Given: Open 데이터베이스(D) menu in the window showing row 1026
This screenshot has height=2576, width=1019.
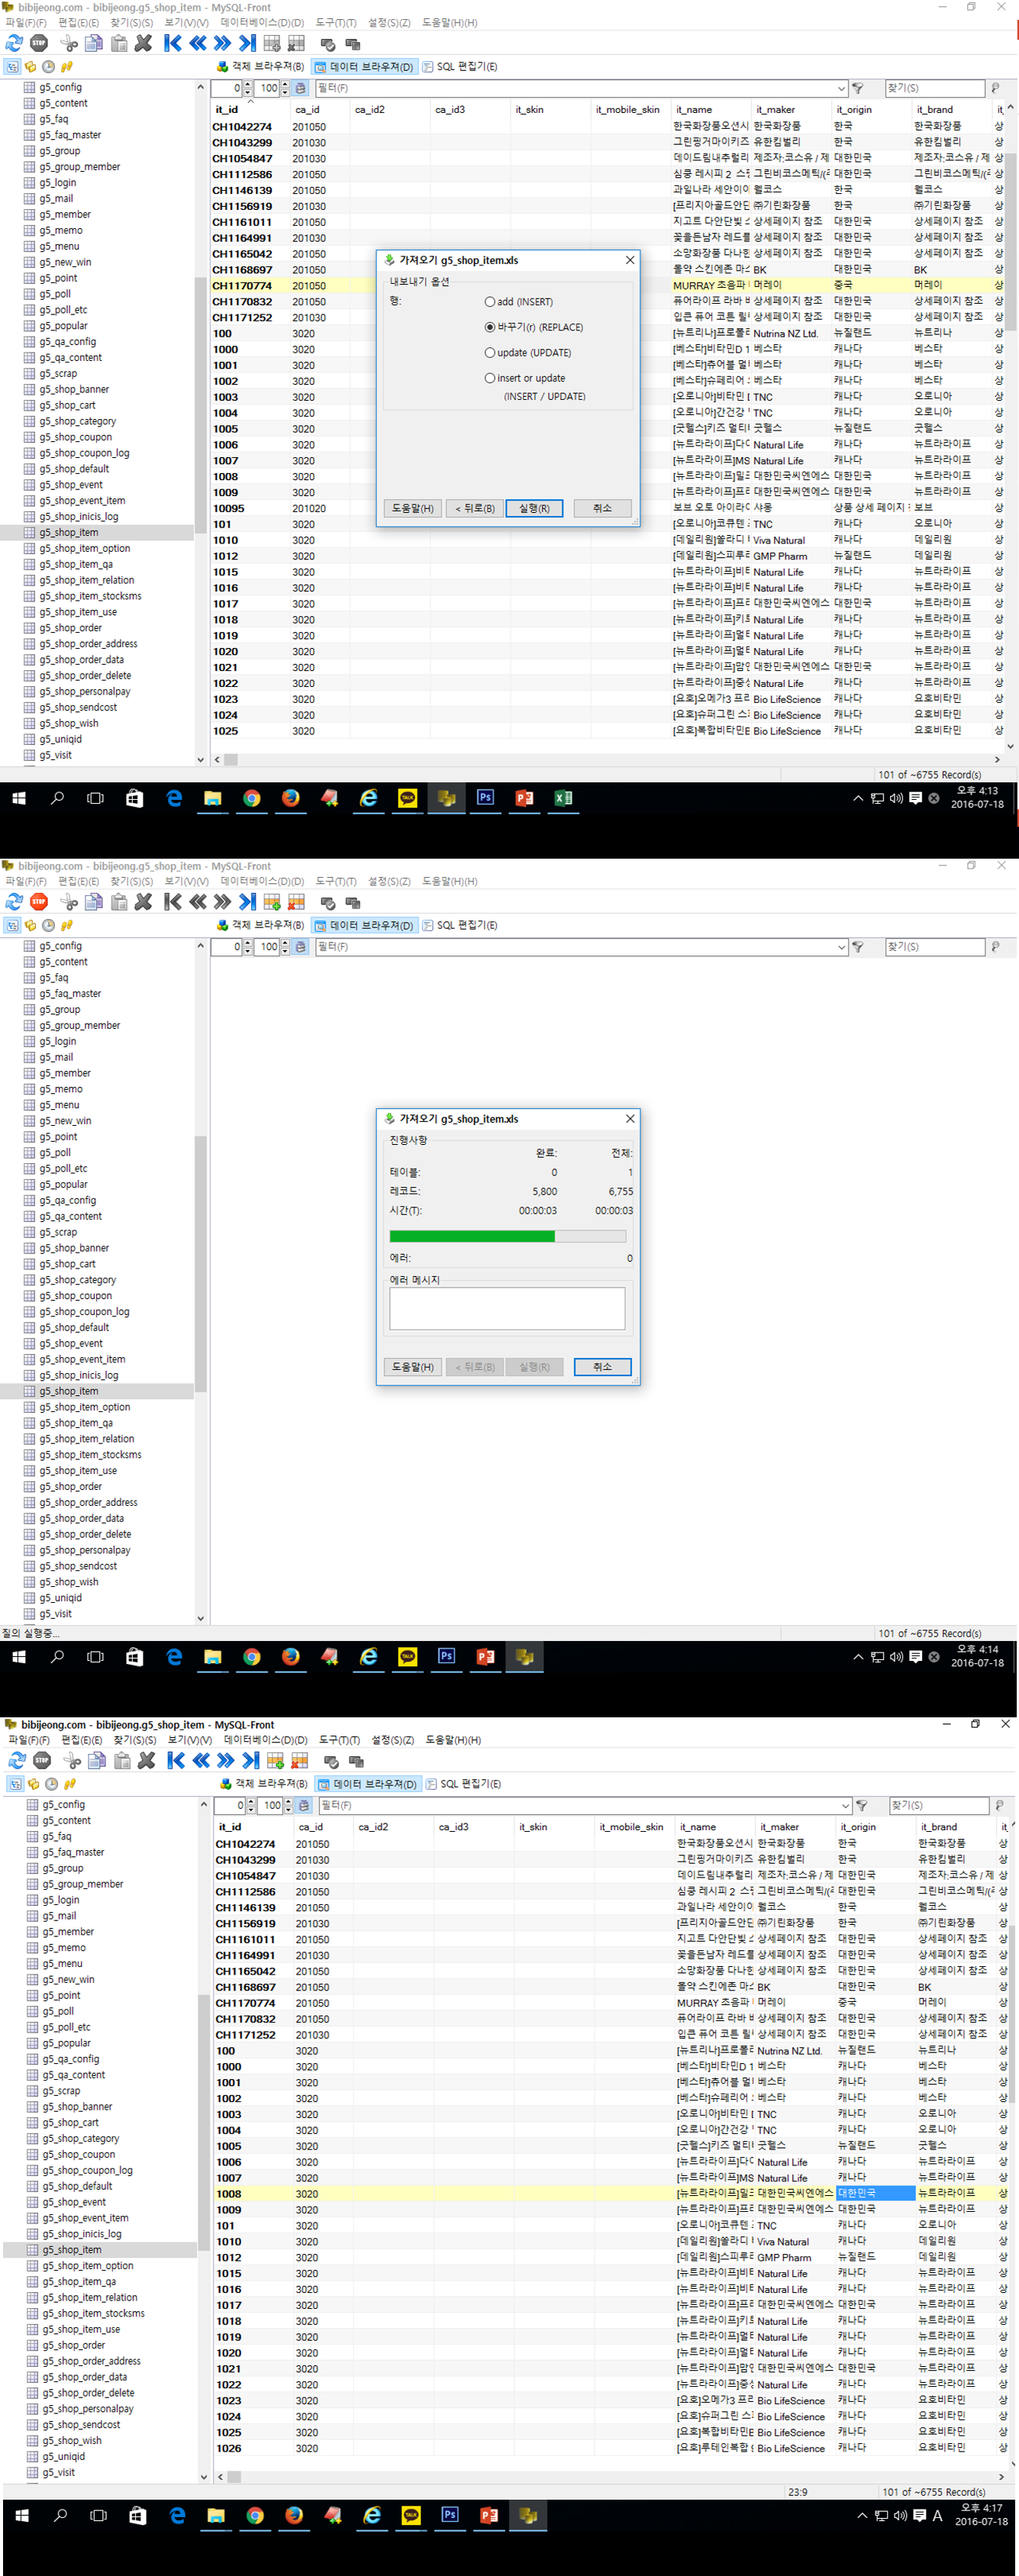Looking at the screenshot, I should (265, 1740).
